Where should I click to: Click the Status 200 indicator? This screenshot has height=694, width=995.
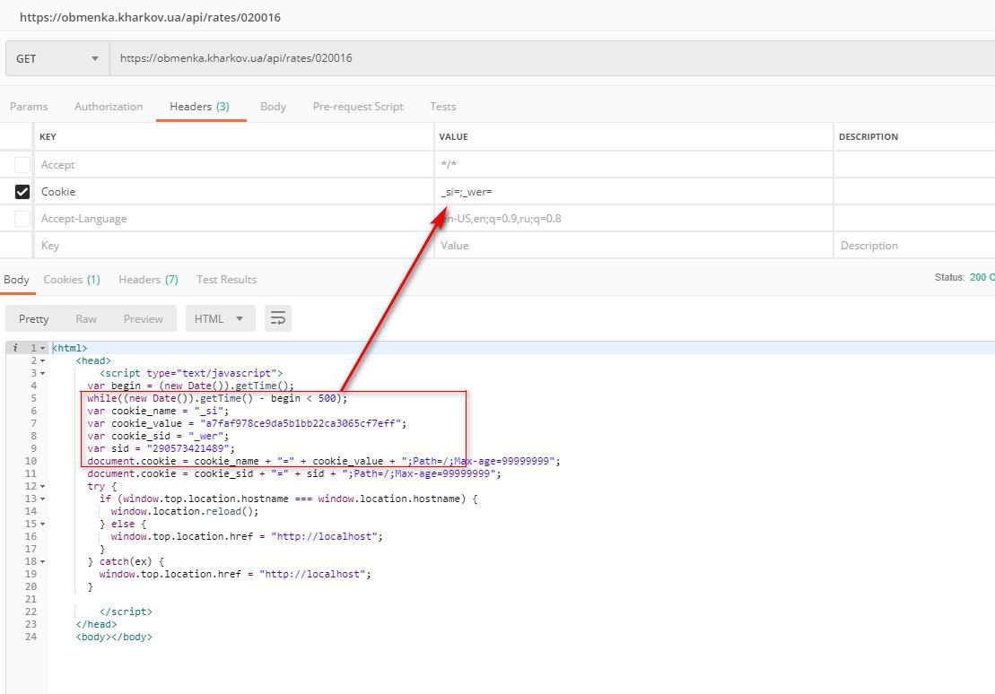(964, 277)
